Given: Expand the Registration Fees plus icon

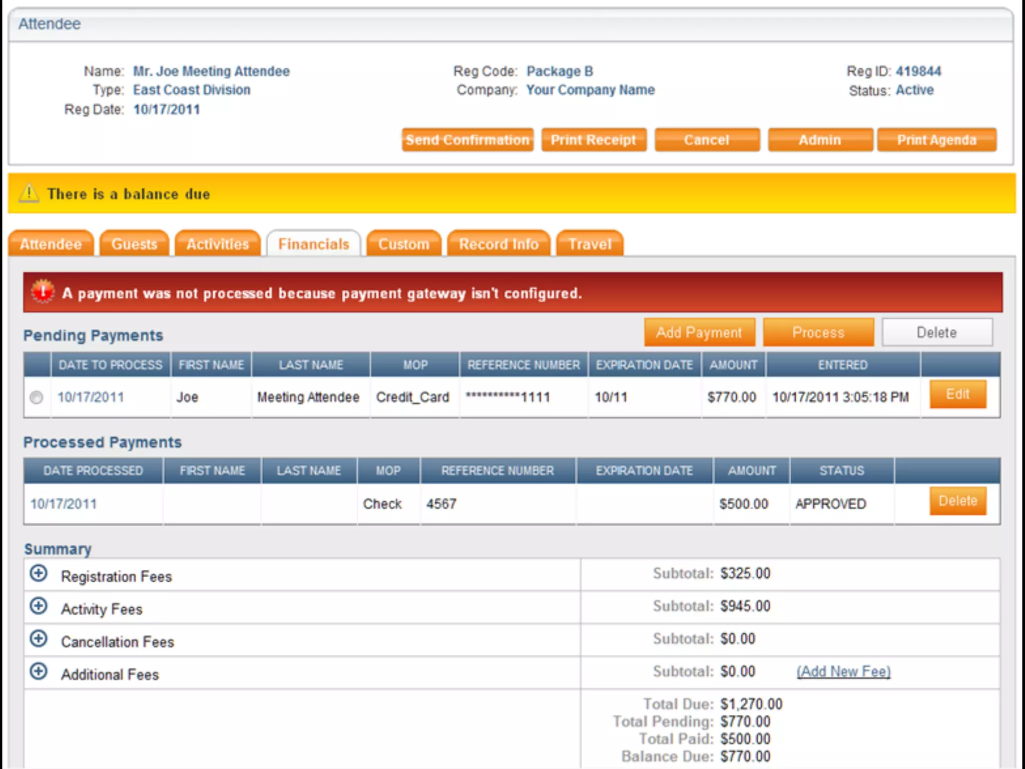Looking at the screenshot, I should pyautogui.click(x=39, y=574).
